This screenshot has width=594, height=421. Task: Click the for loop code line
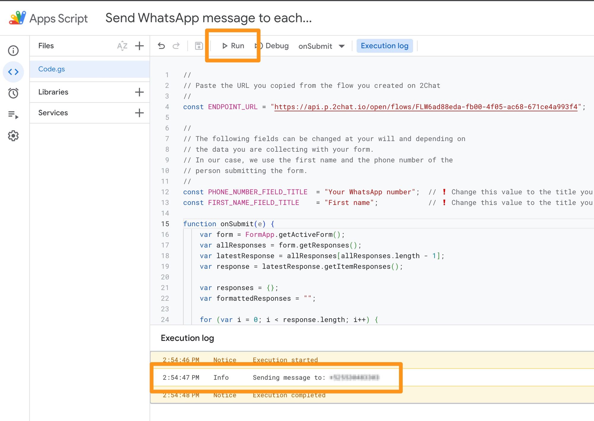click(x=289, y=320)
